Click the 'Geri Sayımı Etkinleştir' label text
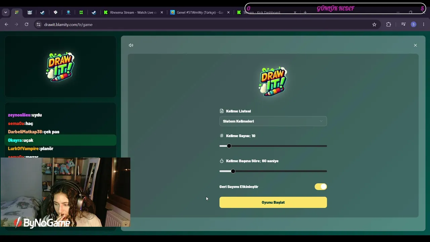This screenshot has height=242, width=430. [239, 187]
